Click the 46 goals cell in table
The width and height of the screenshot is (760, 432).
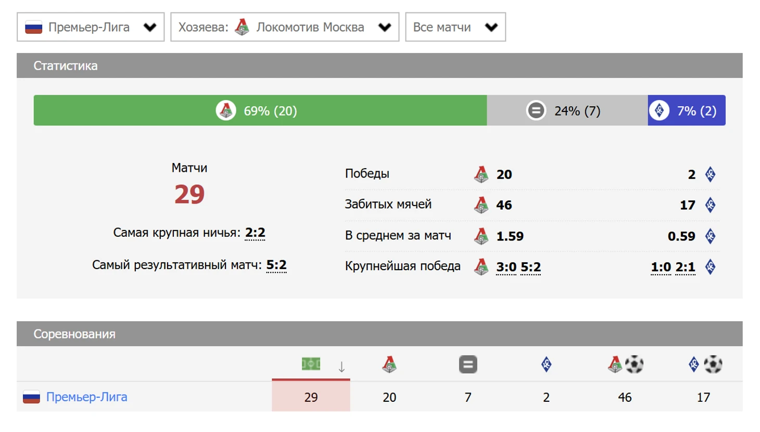pyautogui.click(x=625, y=397)
